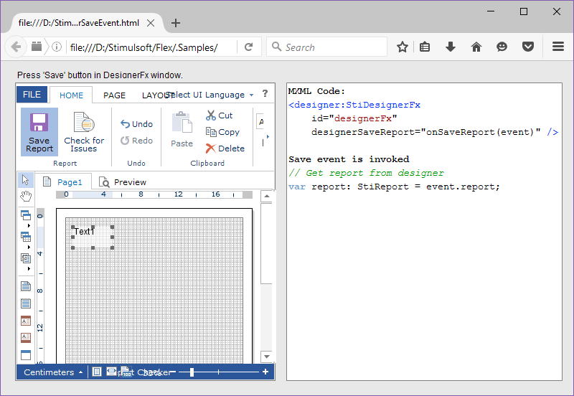Expand second toolbox group arrow
Viewport: 574px width, 396px height.
coord(29,247)
